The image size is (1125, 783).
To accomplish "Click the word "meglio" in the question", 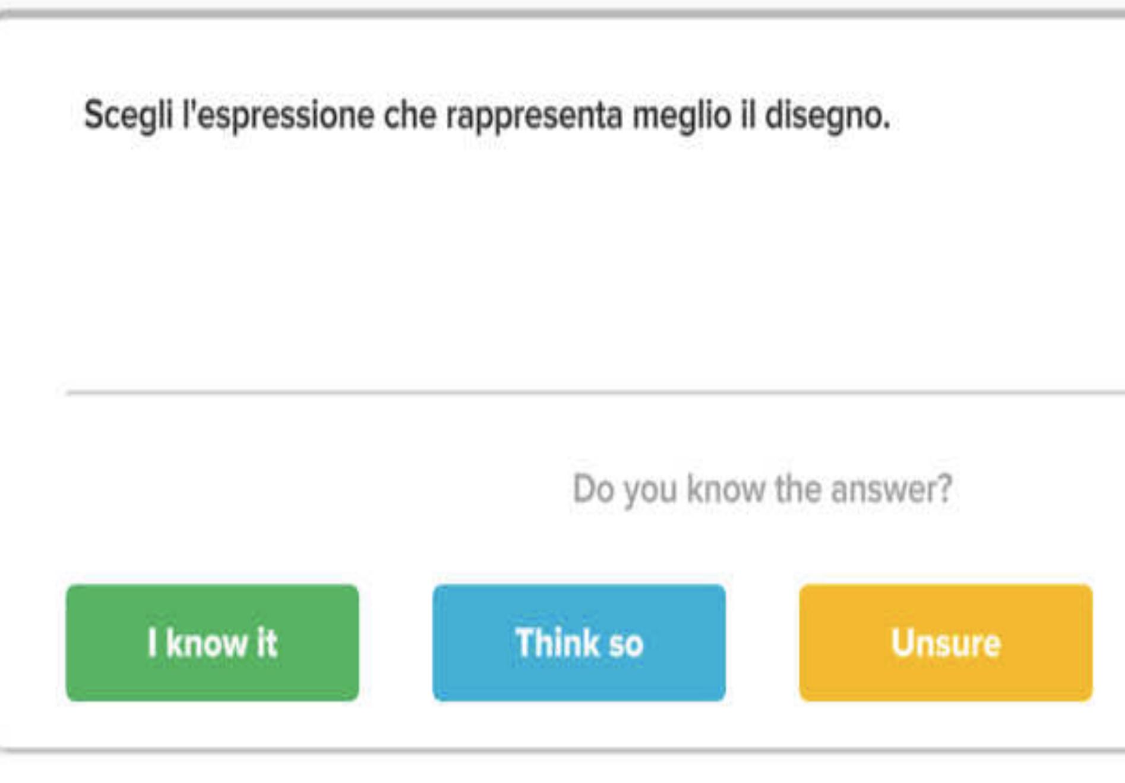I will (x=681, y=115).
